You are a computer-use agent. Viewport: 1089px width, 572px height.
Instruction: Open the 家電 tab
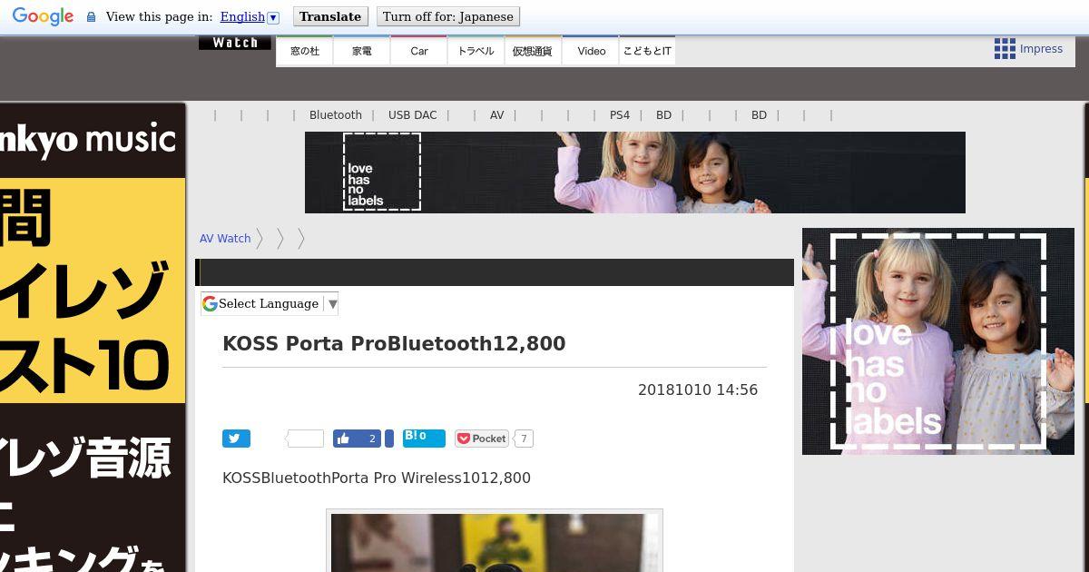coord(362,51)
